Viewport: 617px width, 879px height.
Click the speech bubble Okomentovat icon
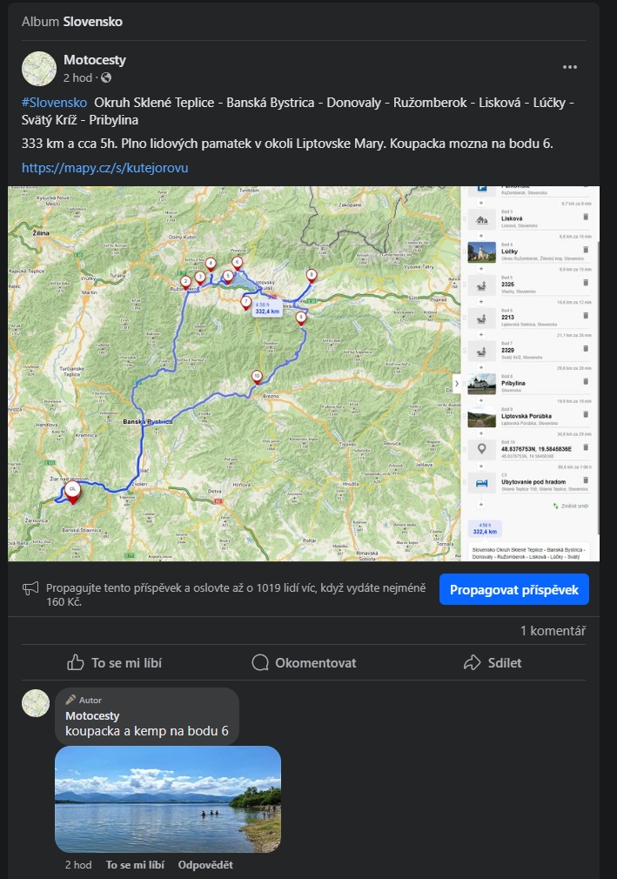(x=260, y=662)
